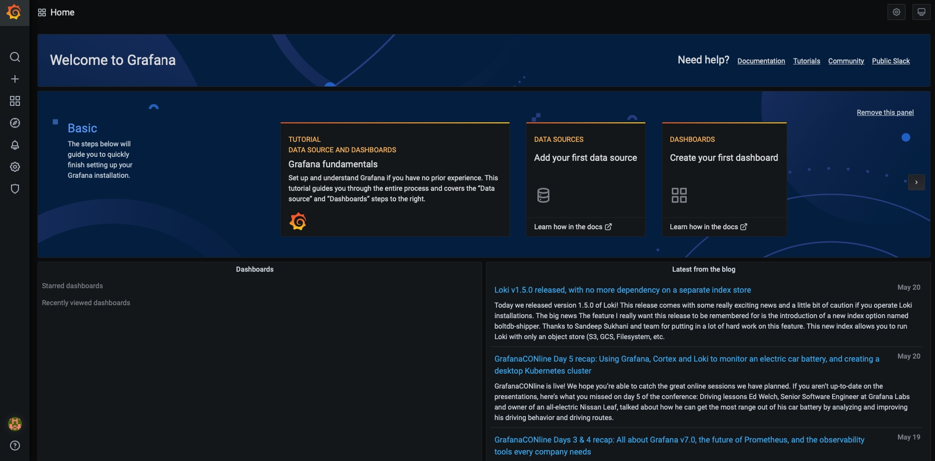935x461 pixels.
Task: Click the Recently viewed dashboards heading
Action: pyautogui.click(x=86, y=303)
